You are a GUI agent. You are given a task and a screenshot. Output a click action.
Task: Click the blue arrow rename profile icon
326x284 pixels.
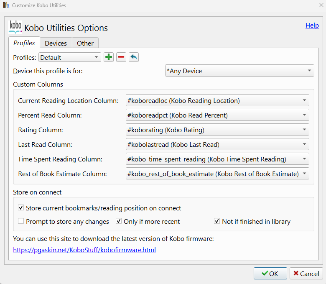[x=134, y=57]
